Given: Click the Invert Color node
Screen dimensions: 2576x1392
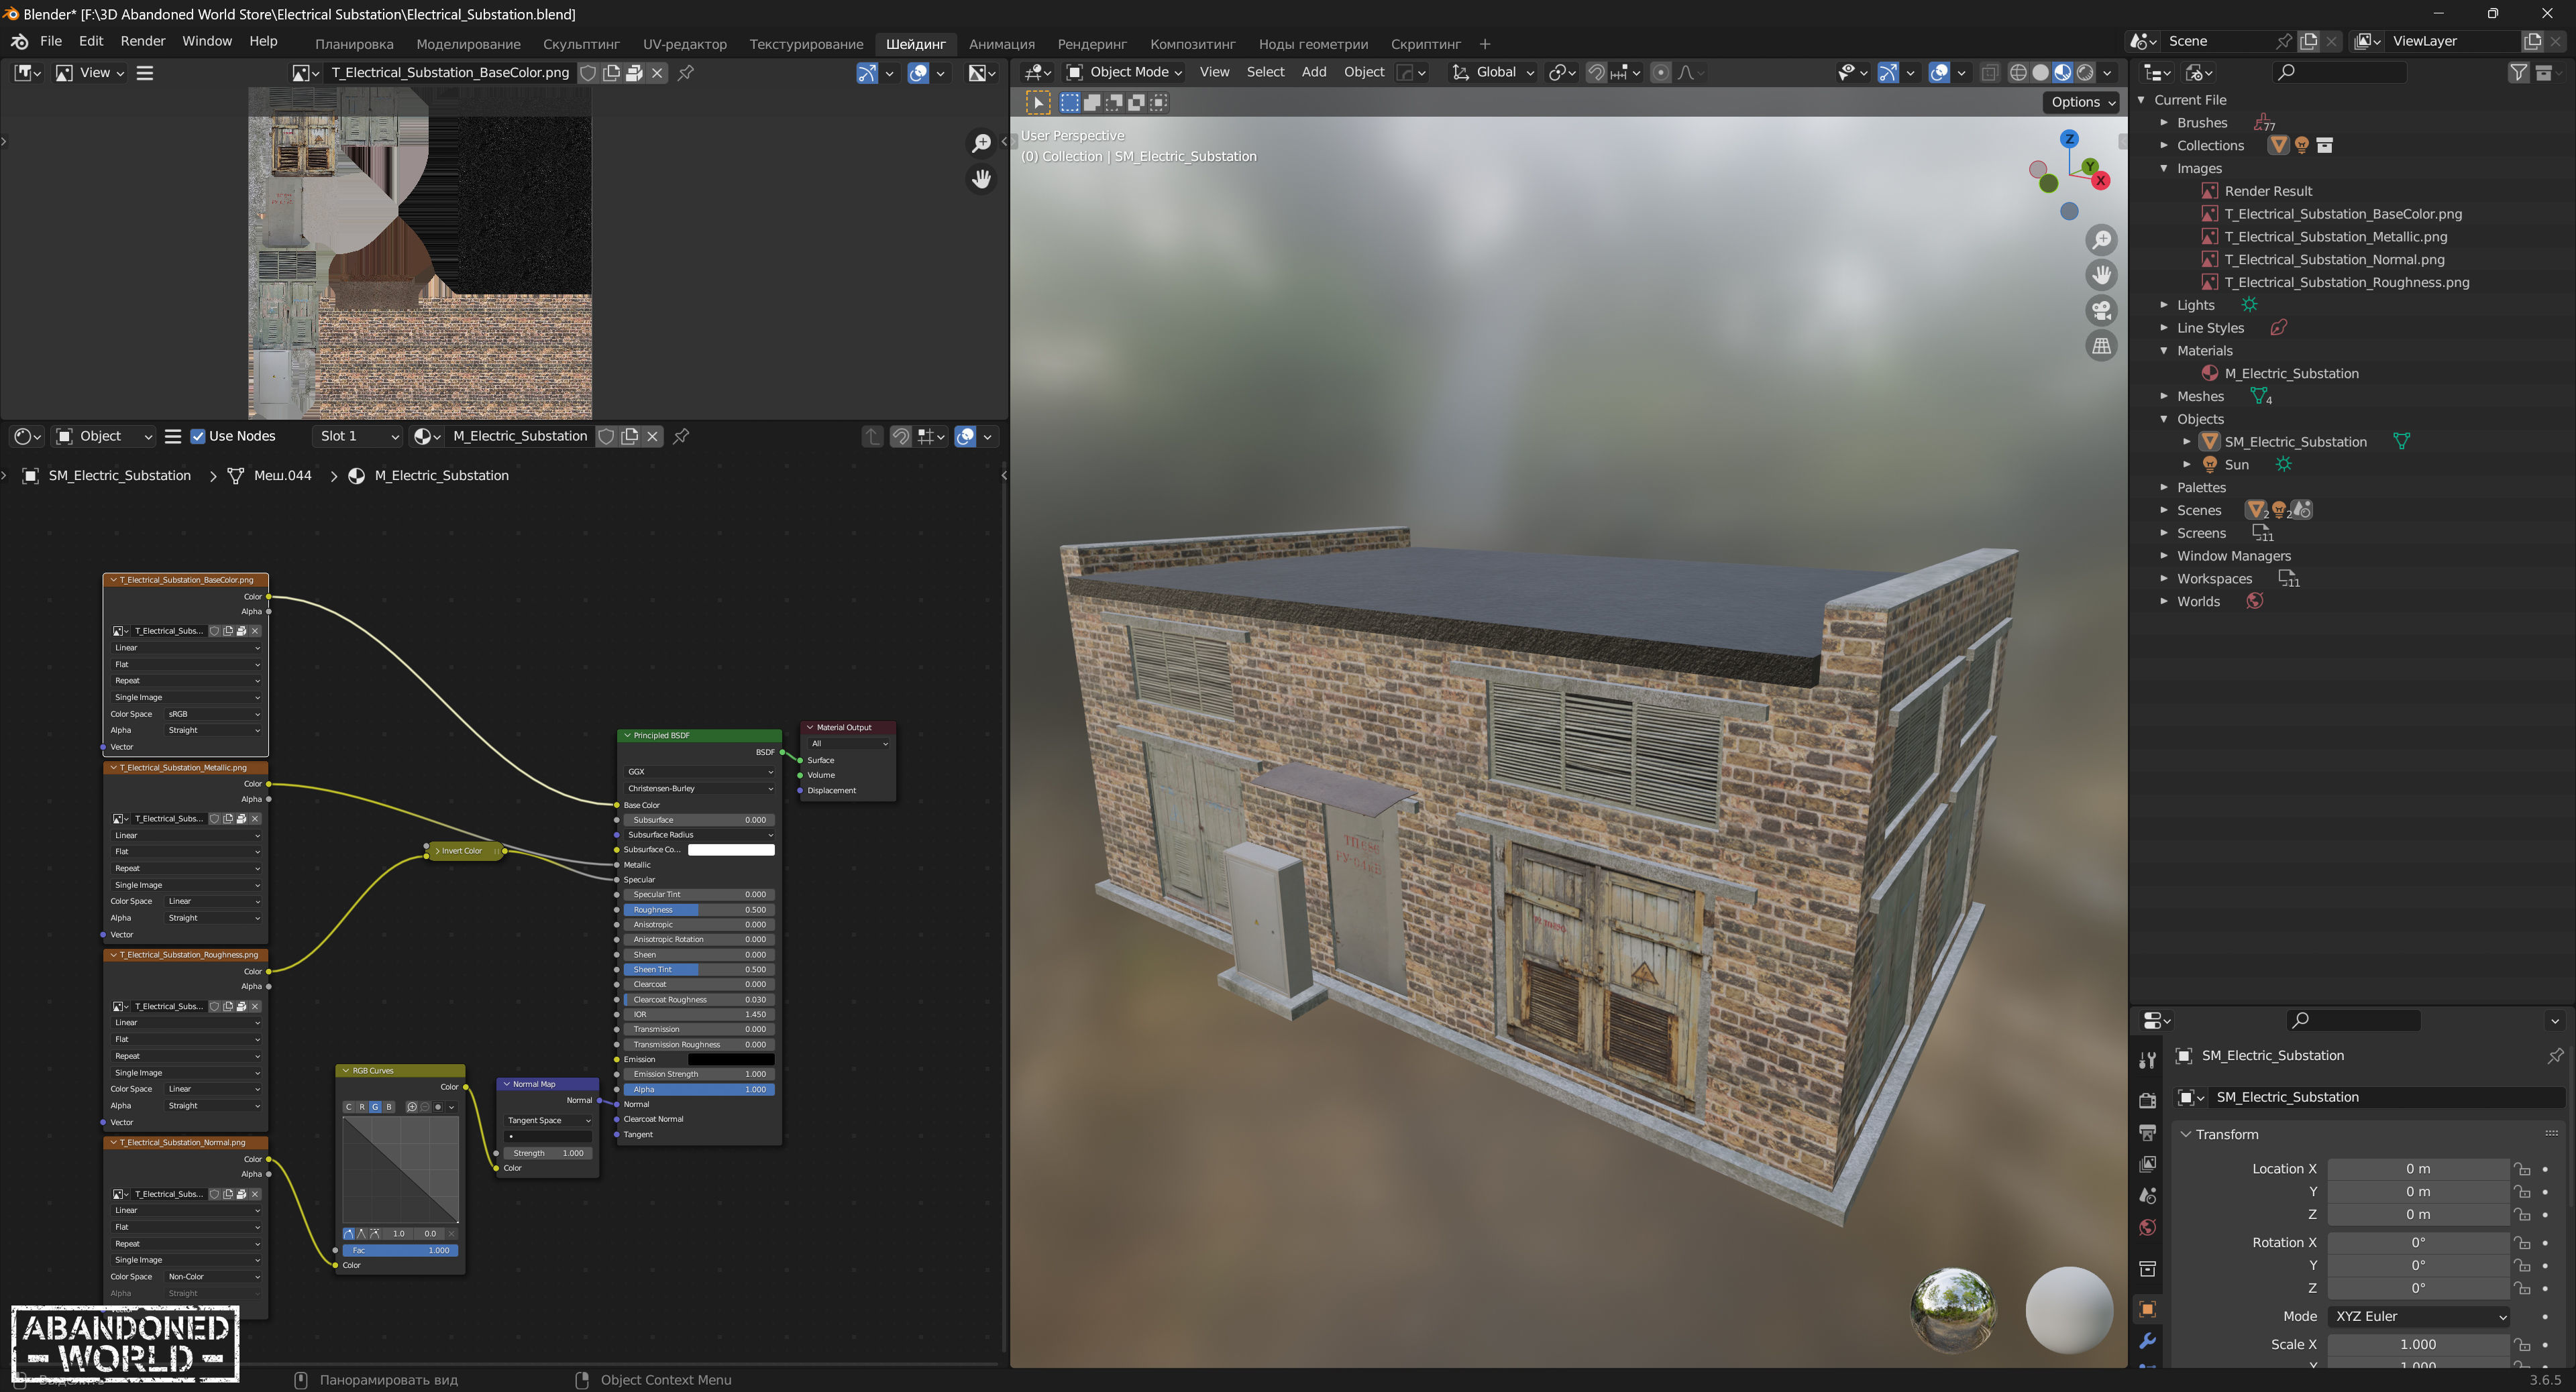Looking at the screenshot, I should pos(465,850).
